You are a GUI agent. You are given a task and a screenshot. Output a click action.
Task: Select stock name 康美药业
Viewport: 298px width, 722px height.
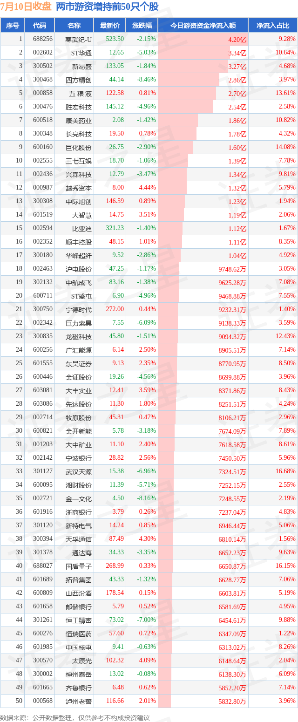(x=79, y=120)
